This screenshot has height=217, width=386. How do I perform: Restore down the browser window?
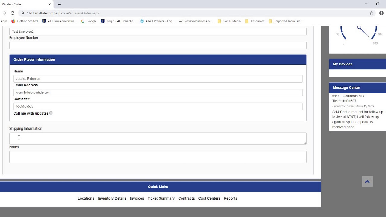[378, 4]
